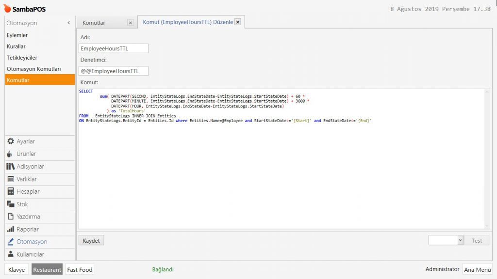Expand the Varlıklar section
This screenshot has height=279, width=497.
[27, 179]
